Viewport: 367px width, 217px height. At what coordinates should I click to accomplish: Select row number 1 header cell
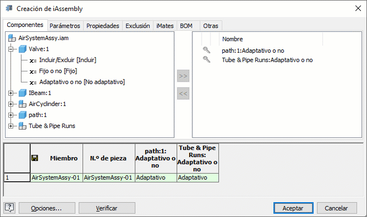[17, 177]
